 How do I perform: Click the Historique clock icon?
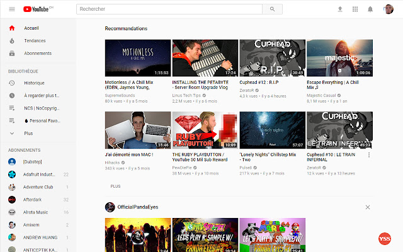[12, 83]
